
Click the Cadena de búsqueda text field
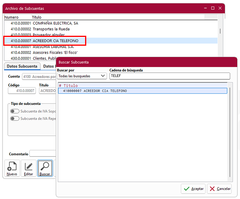(170, 76)
